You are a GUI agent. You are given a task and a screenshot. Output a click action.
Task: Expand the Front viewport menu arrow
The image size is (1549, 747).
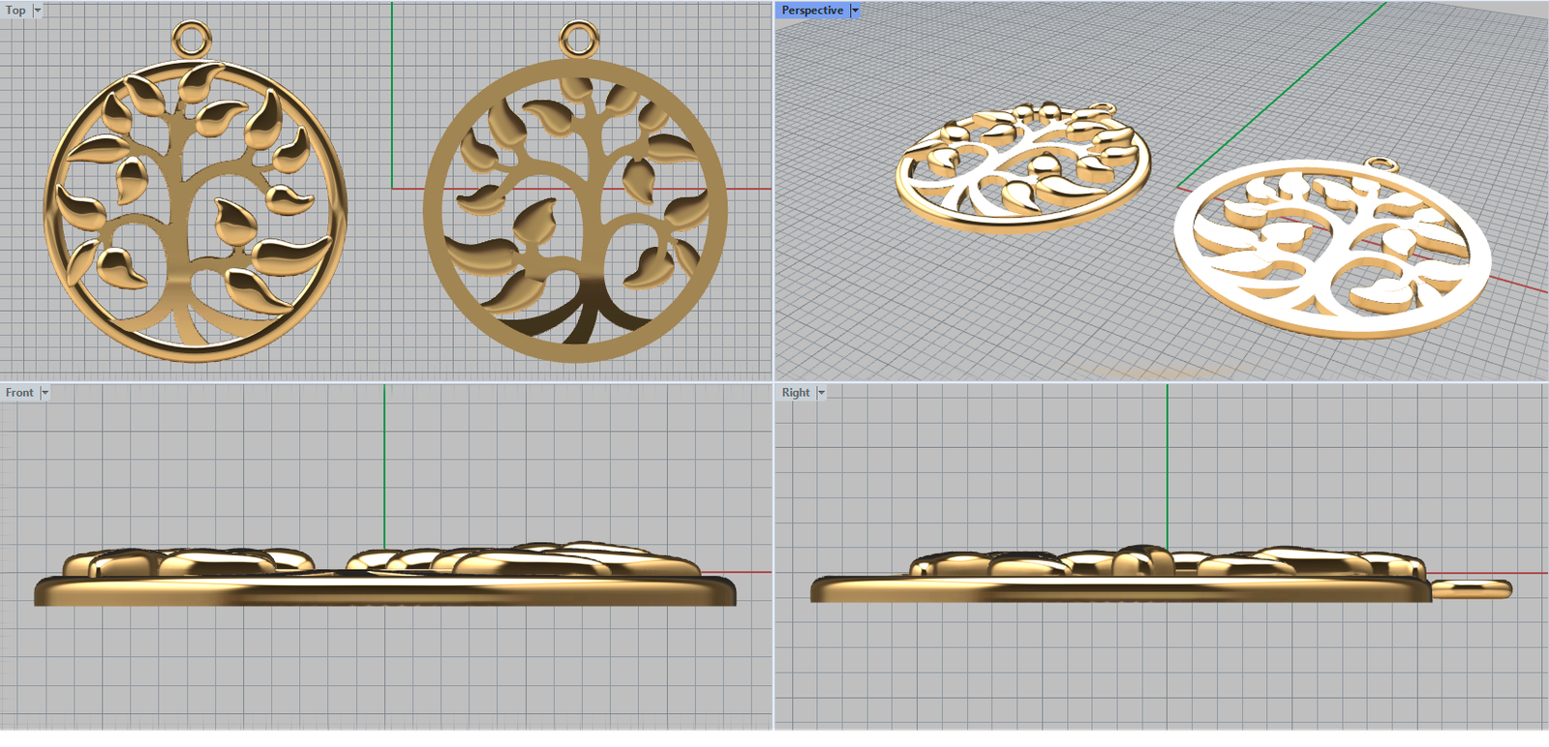45,393
